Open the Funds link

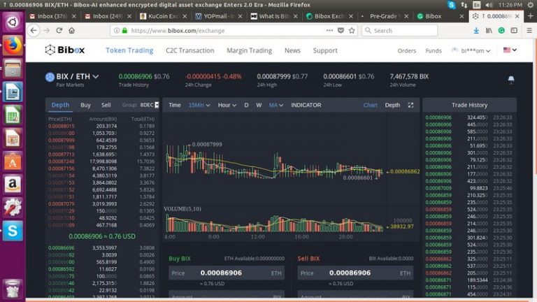pos(434,50)
